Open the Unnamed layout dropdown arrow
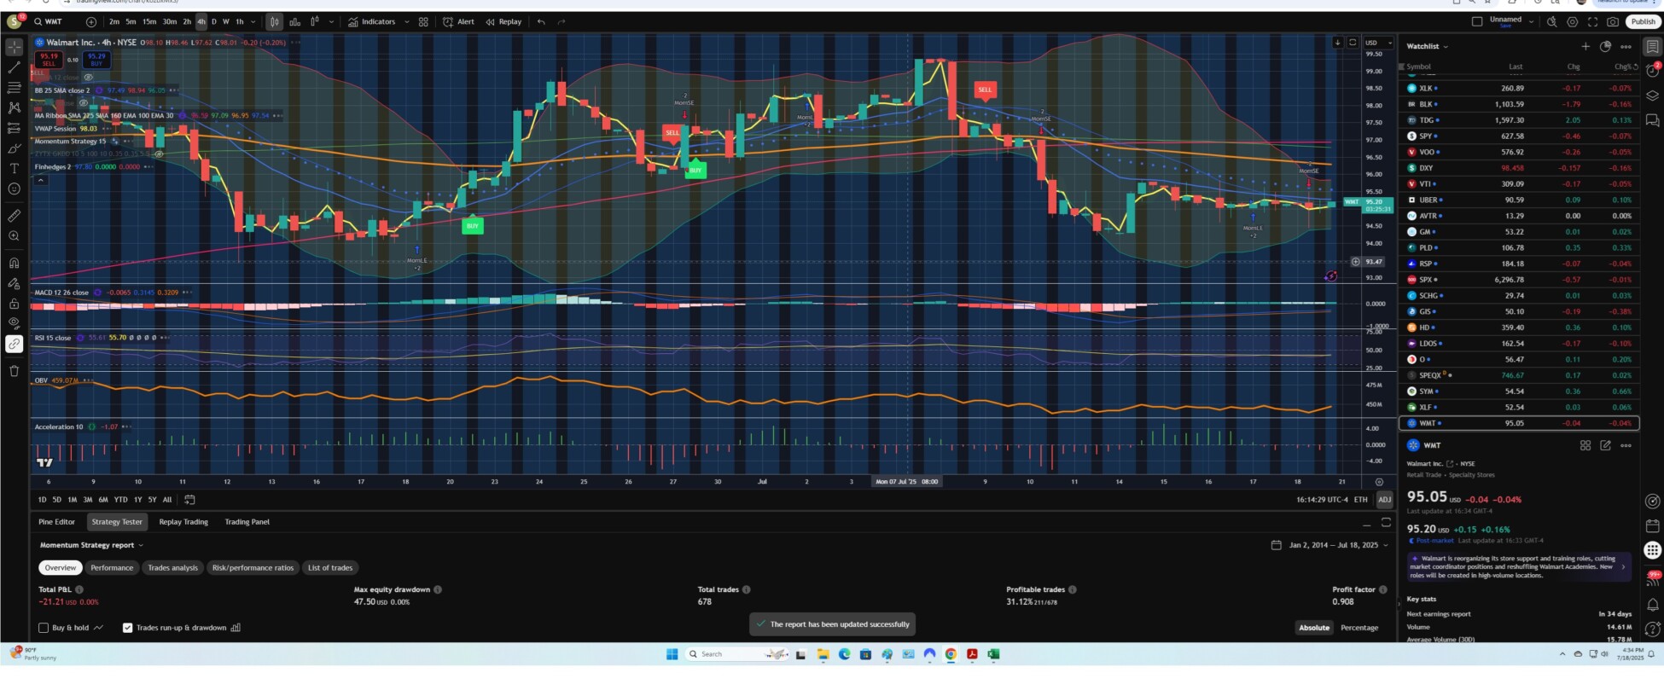Image resolution: width=1664 pixels, height=696 pixels. pyautogui.click(x=1532, y=22)
